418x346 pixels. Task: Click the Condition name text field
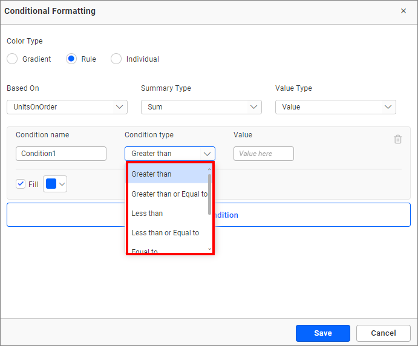[x=61, y=154]
